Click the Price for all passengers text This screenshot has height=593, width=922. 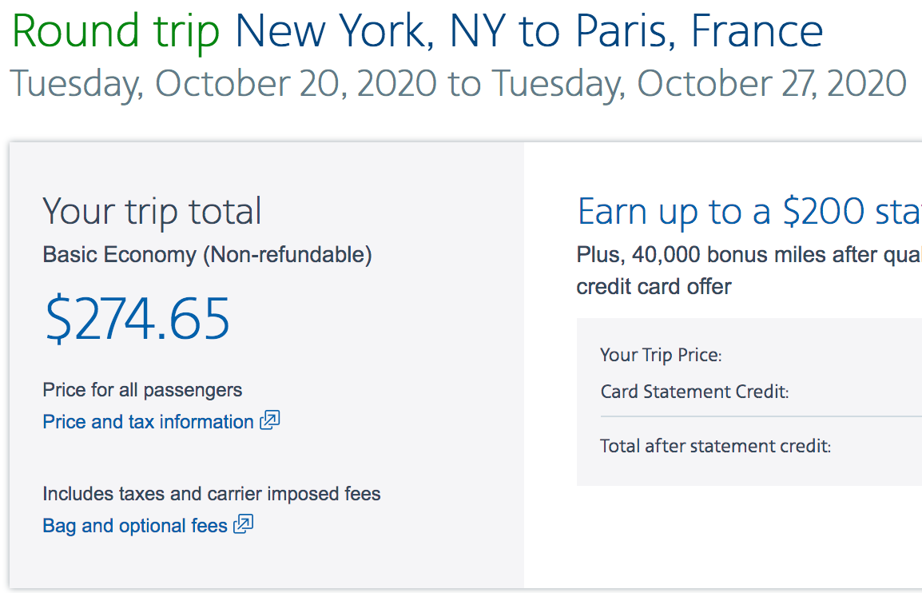pyautogui.click(x=142, y=390)
